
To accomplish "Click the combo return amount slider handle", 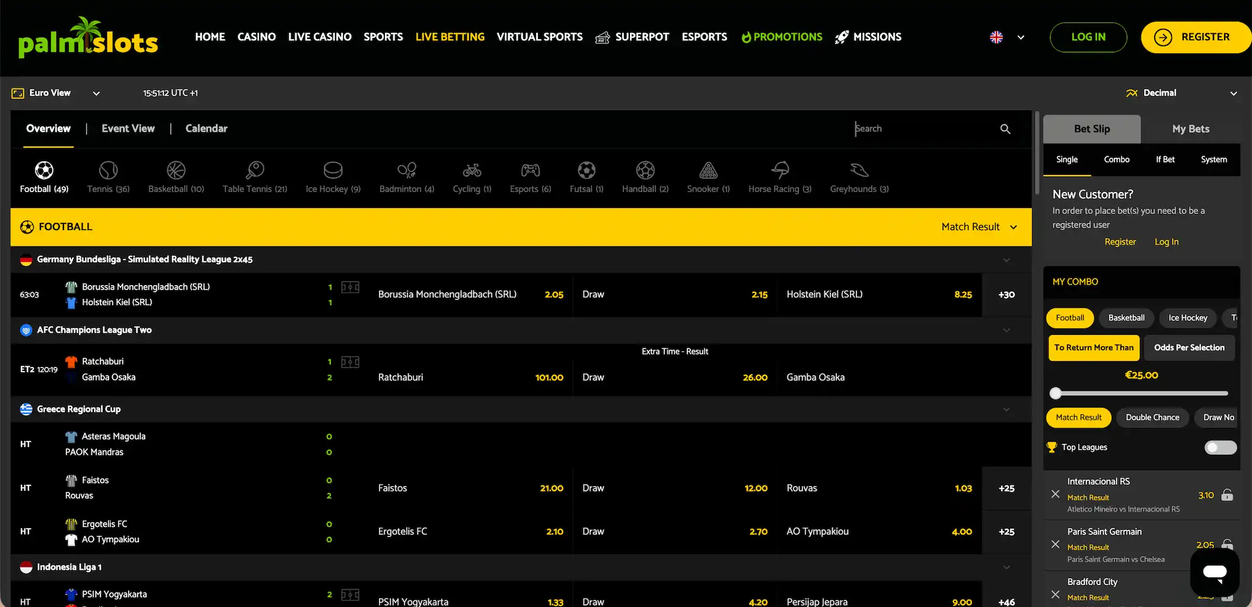I will point(1055,393).
